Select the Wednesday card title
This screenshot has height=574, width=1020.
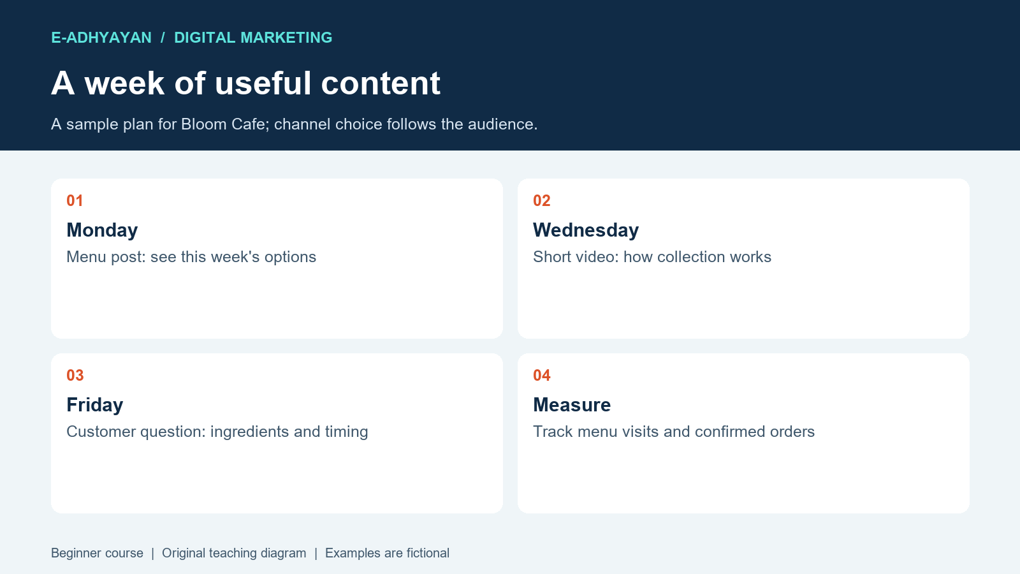click(586, 230)
